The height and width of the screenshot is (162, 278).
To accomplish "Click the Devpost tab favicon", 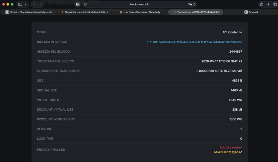I will [x=246, y=12].
